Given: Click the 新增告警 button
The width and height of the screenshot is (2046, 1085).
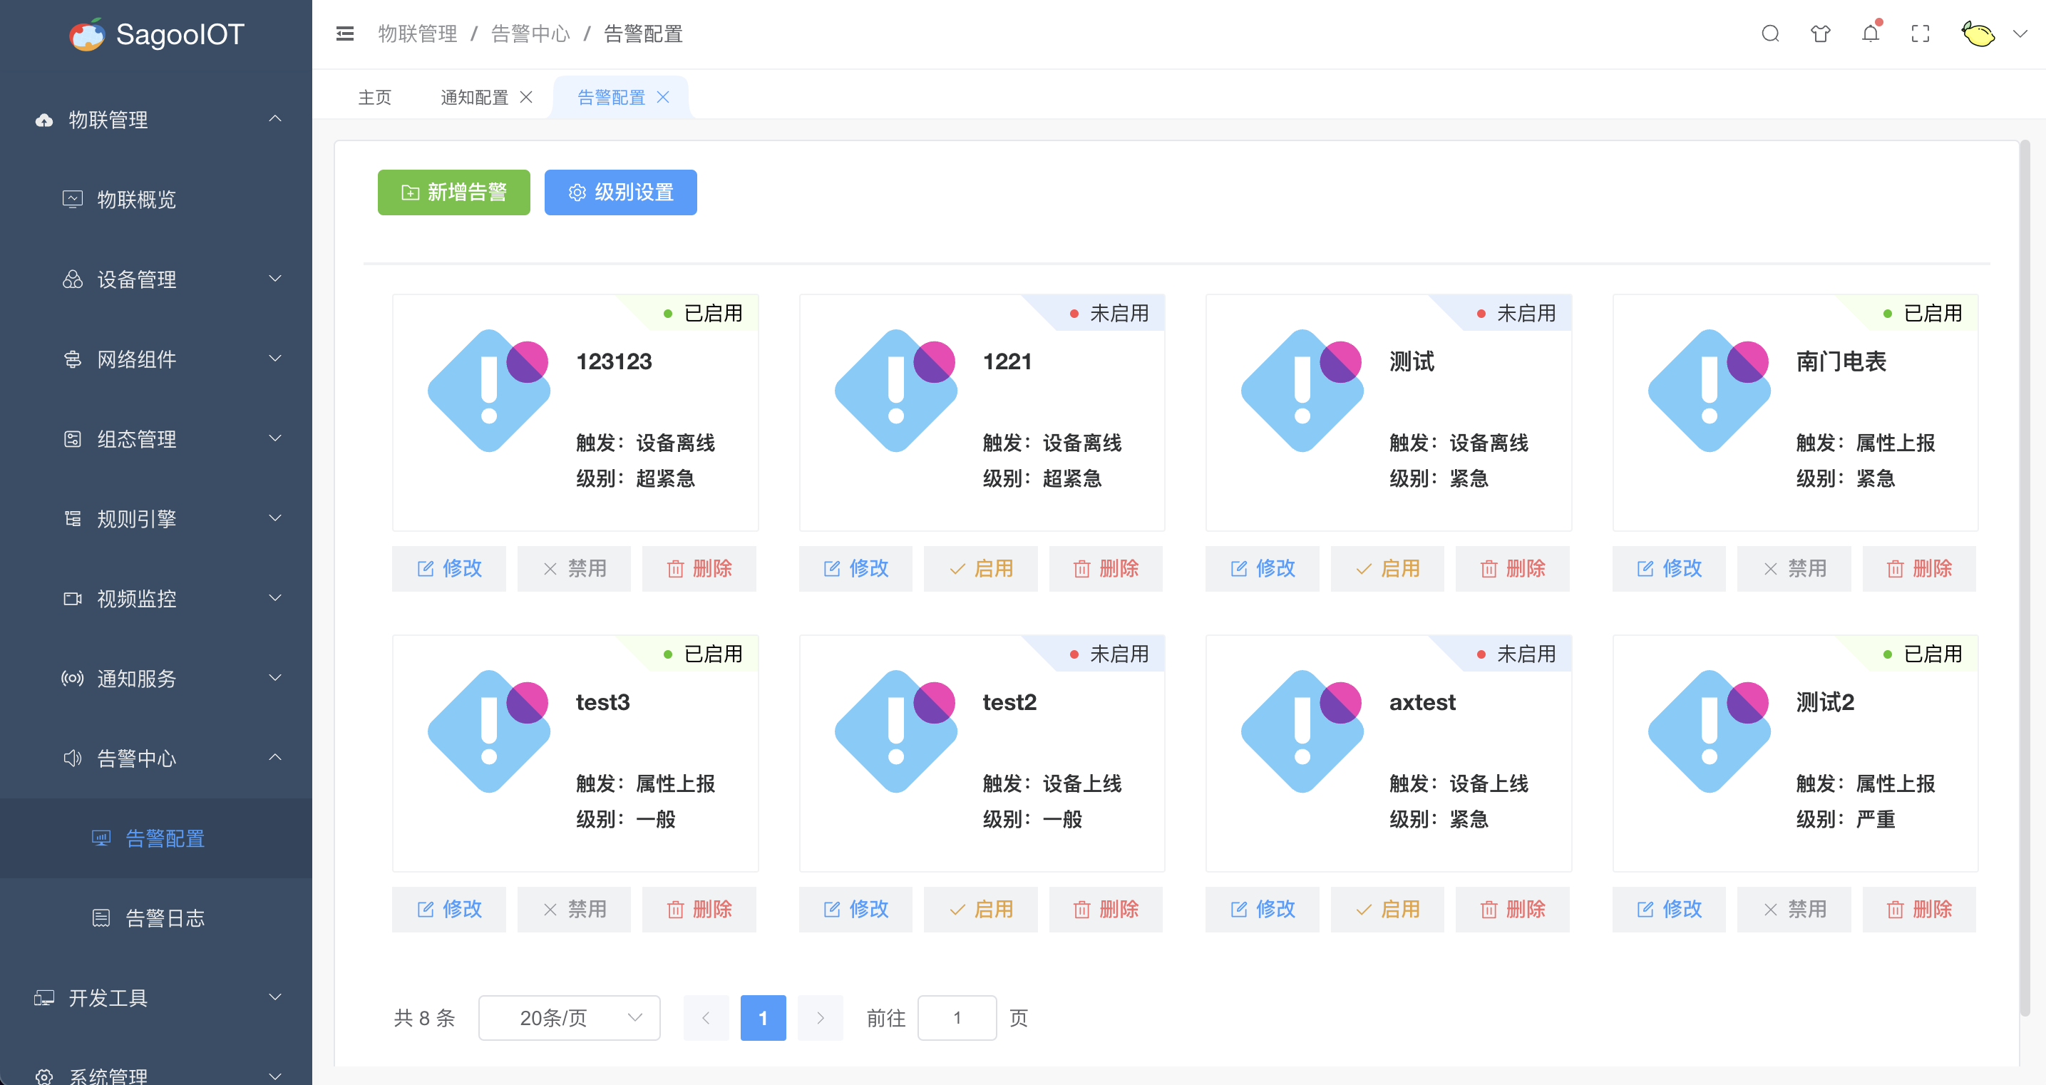Looking at the screenshot, I should pos(453,192).
